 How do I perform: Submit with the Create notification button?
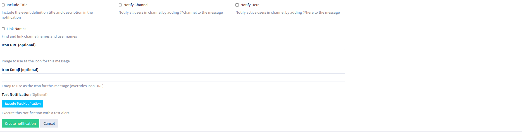pyautogui.click(x=20, y=123)
